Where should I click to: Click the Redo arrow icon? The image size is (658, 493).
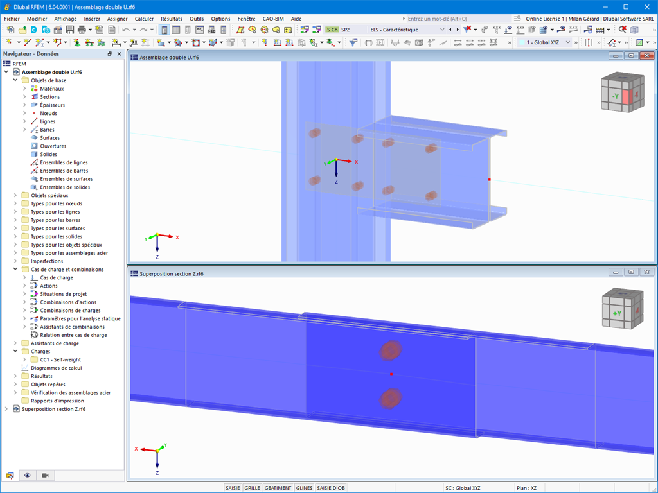tap(143, 30)
